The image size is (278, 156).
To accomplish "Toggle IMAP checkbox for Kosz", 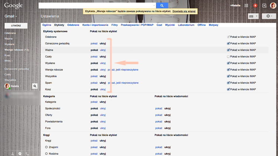I will click(x=228, y=89).
